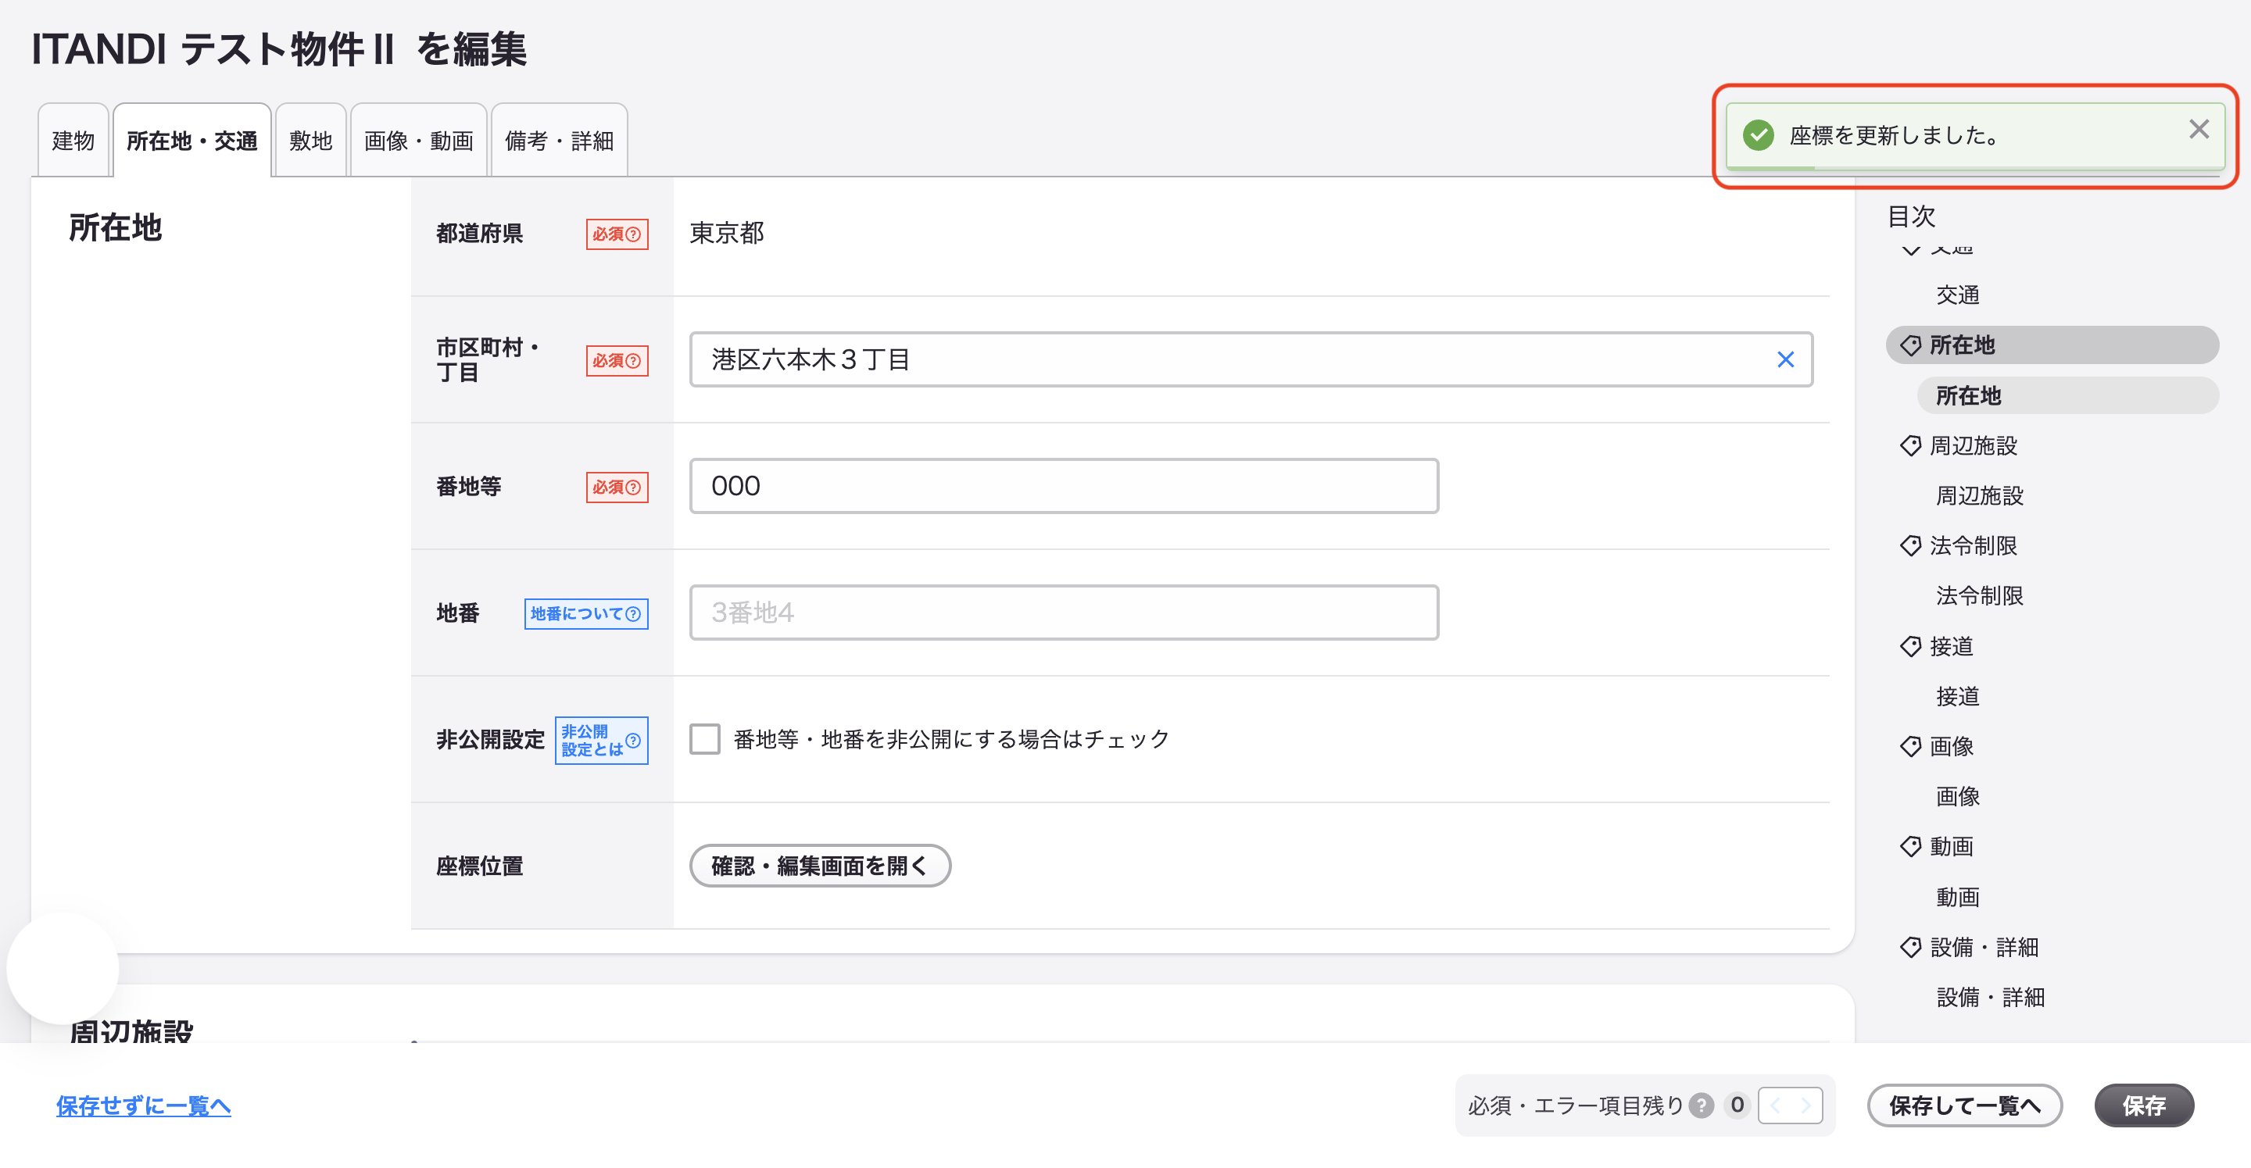This screenshot has height=1168, width=2251.
Task: Jump to 法令制限 sub-item in 目次
Action: (x=1979, y=596)
